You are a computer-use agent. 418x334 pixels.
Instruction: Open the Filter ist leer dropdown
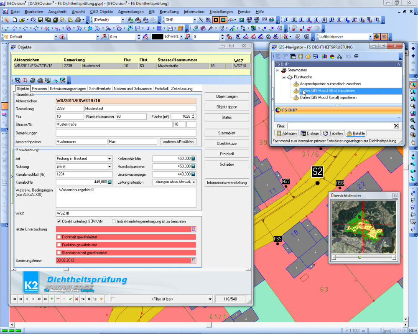(210, 299)
